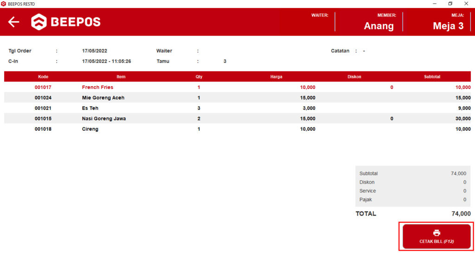Screen dimensions: 475x253
Task: Select the Es Teh item
Action: coord(237,108)
